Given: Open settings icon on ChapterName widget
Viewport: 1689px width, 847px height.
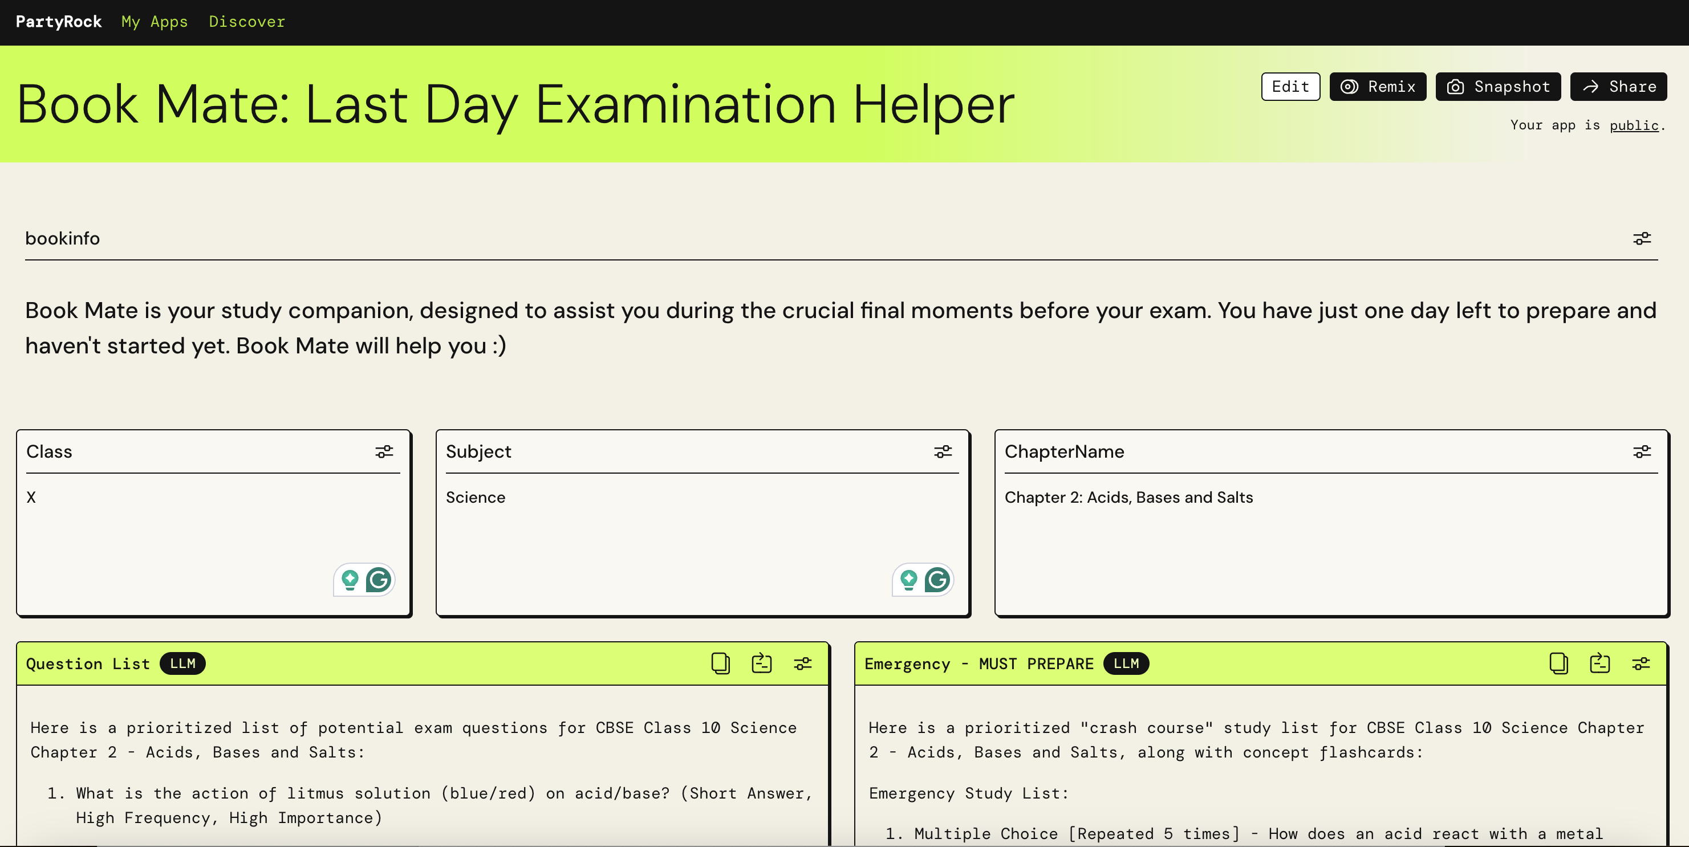Looking at the screenshot, I should point(1641,451).
